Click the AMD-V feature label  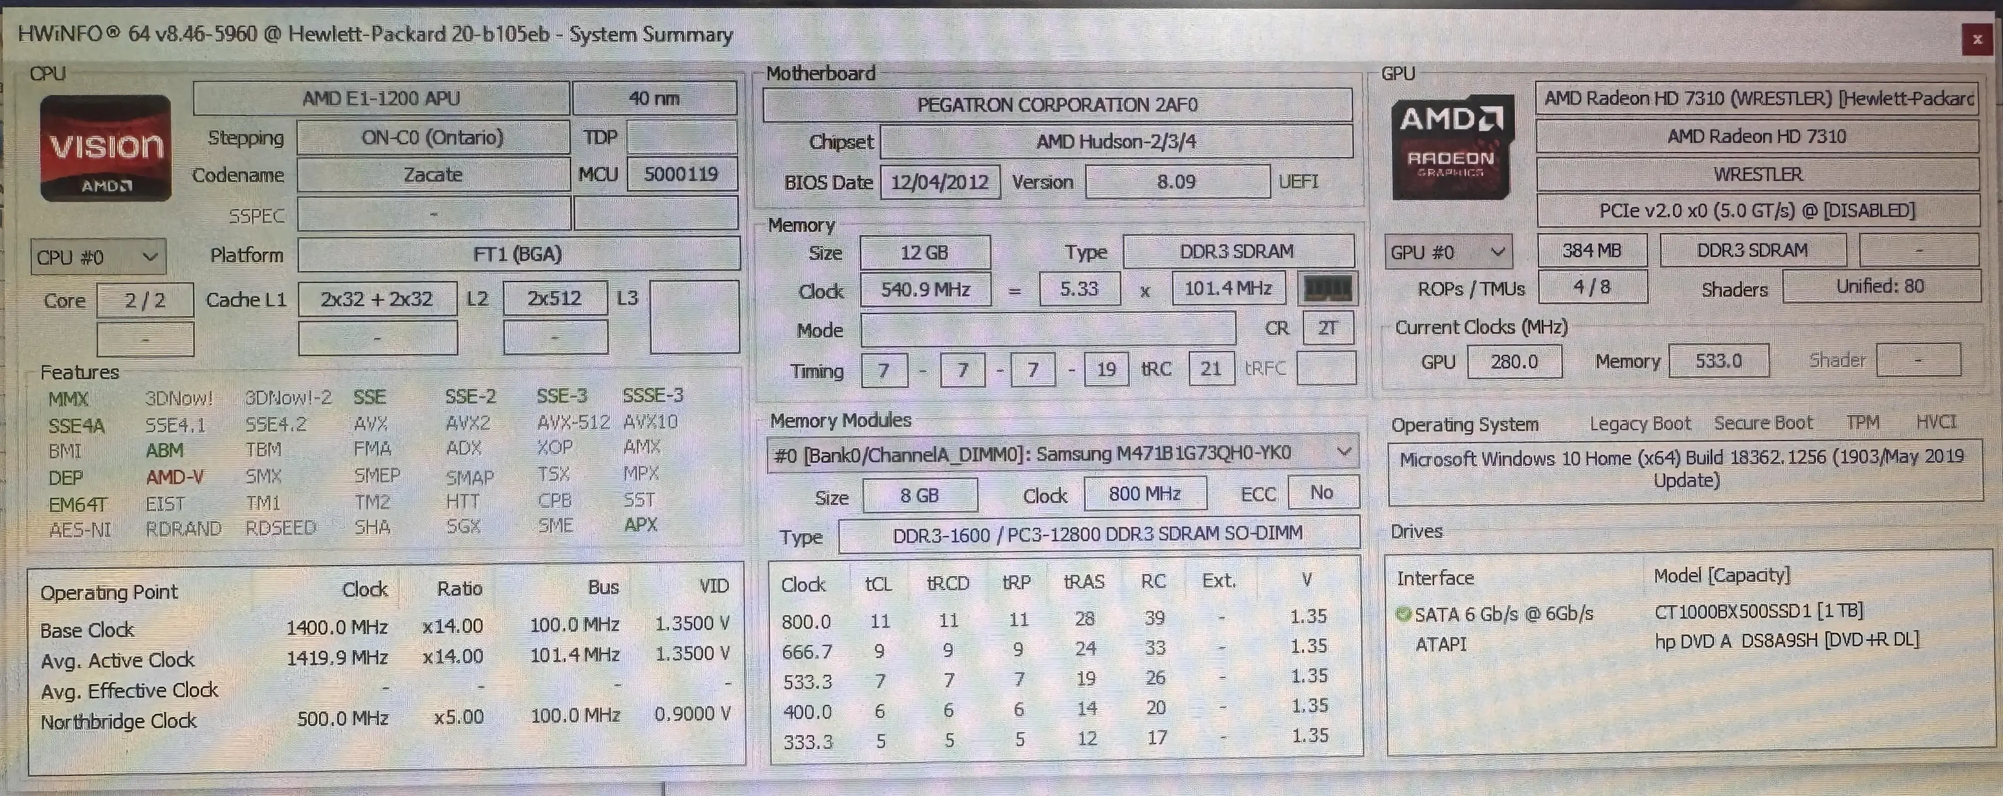click(175, 477)
